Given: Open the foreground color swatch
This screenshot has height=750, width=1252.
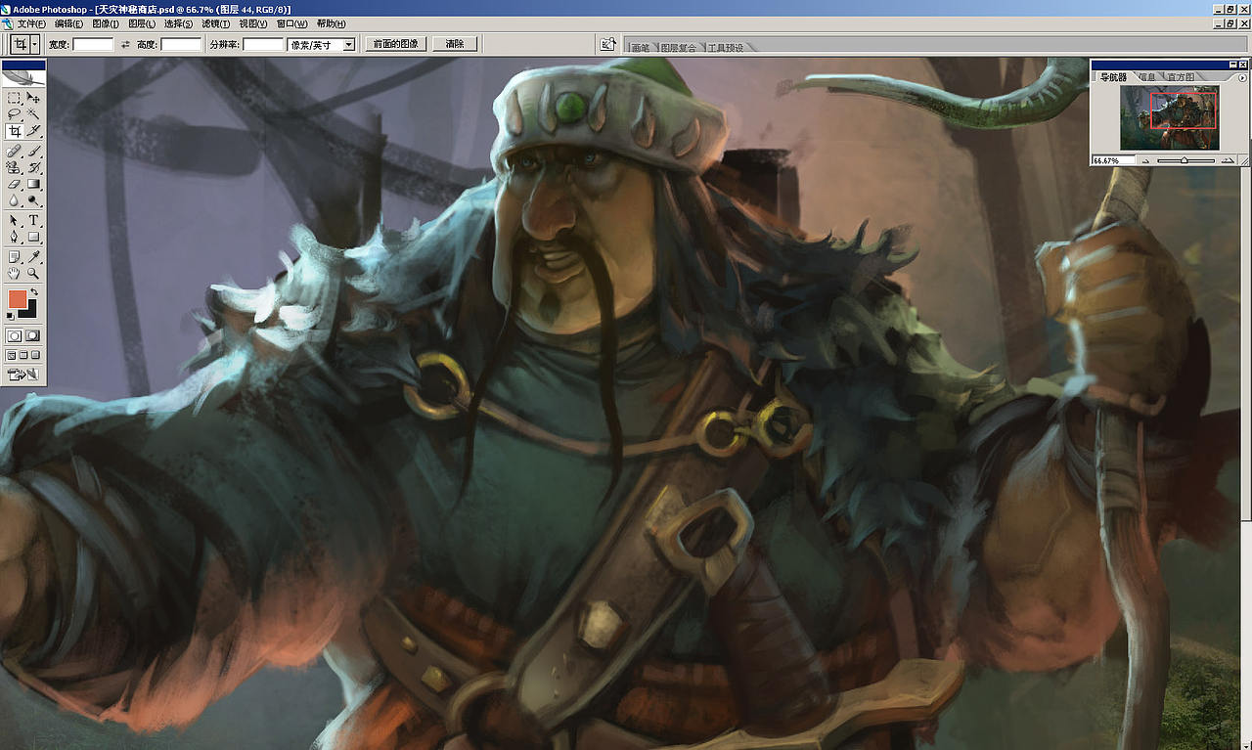Looking at the screenshot, I should [18, 299].
